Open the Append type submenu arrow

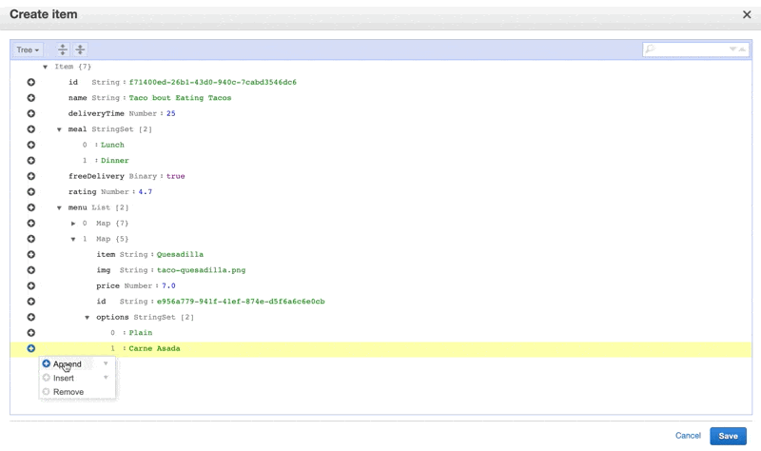[x=106, y=363]
